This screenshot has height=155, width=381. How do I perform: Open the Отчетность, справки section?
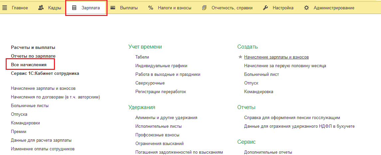(232, 8)
